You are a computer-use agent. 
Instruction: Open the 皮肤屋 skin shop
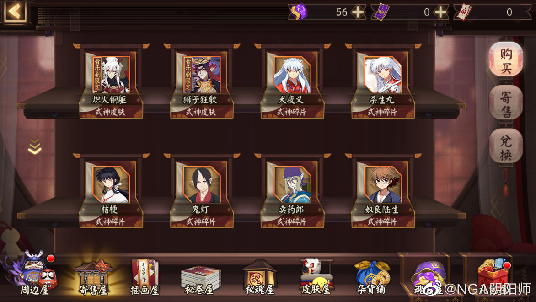tap(316, 276)
